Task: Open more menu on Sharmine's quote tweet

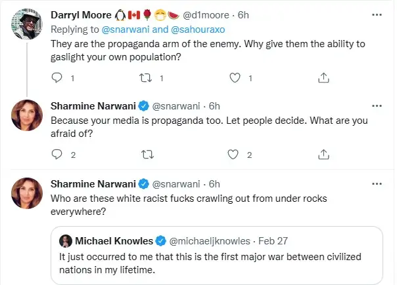Action: point(376,183)
